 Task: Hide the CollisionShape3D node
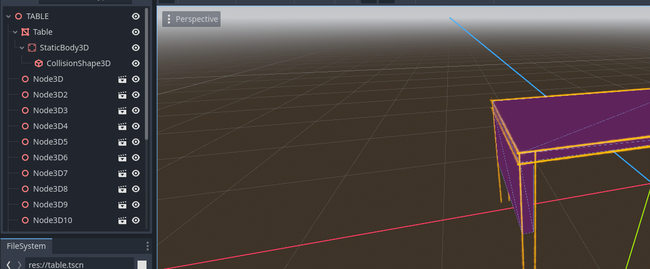pyautogui.click(x=135, y=63)
